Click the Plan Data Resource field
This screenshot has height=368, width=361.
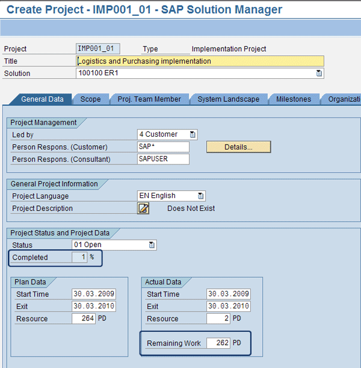pyautogui.click(x=84, y=319)
